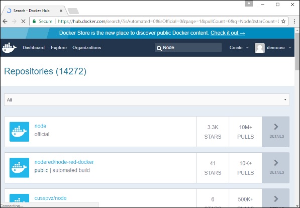
Task: Open Chrome three-dot menu
Action: 294,21
